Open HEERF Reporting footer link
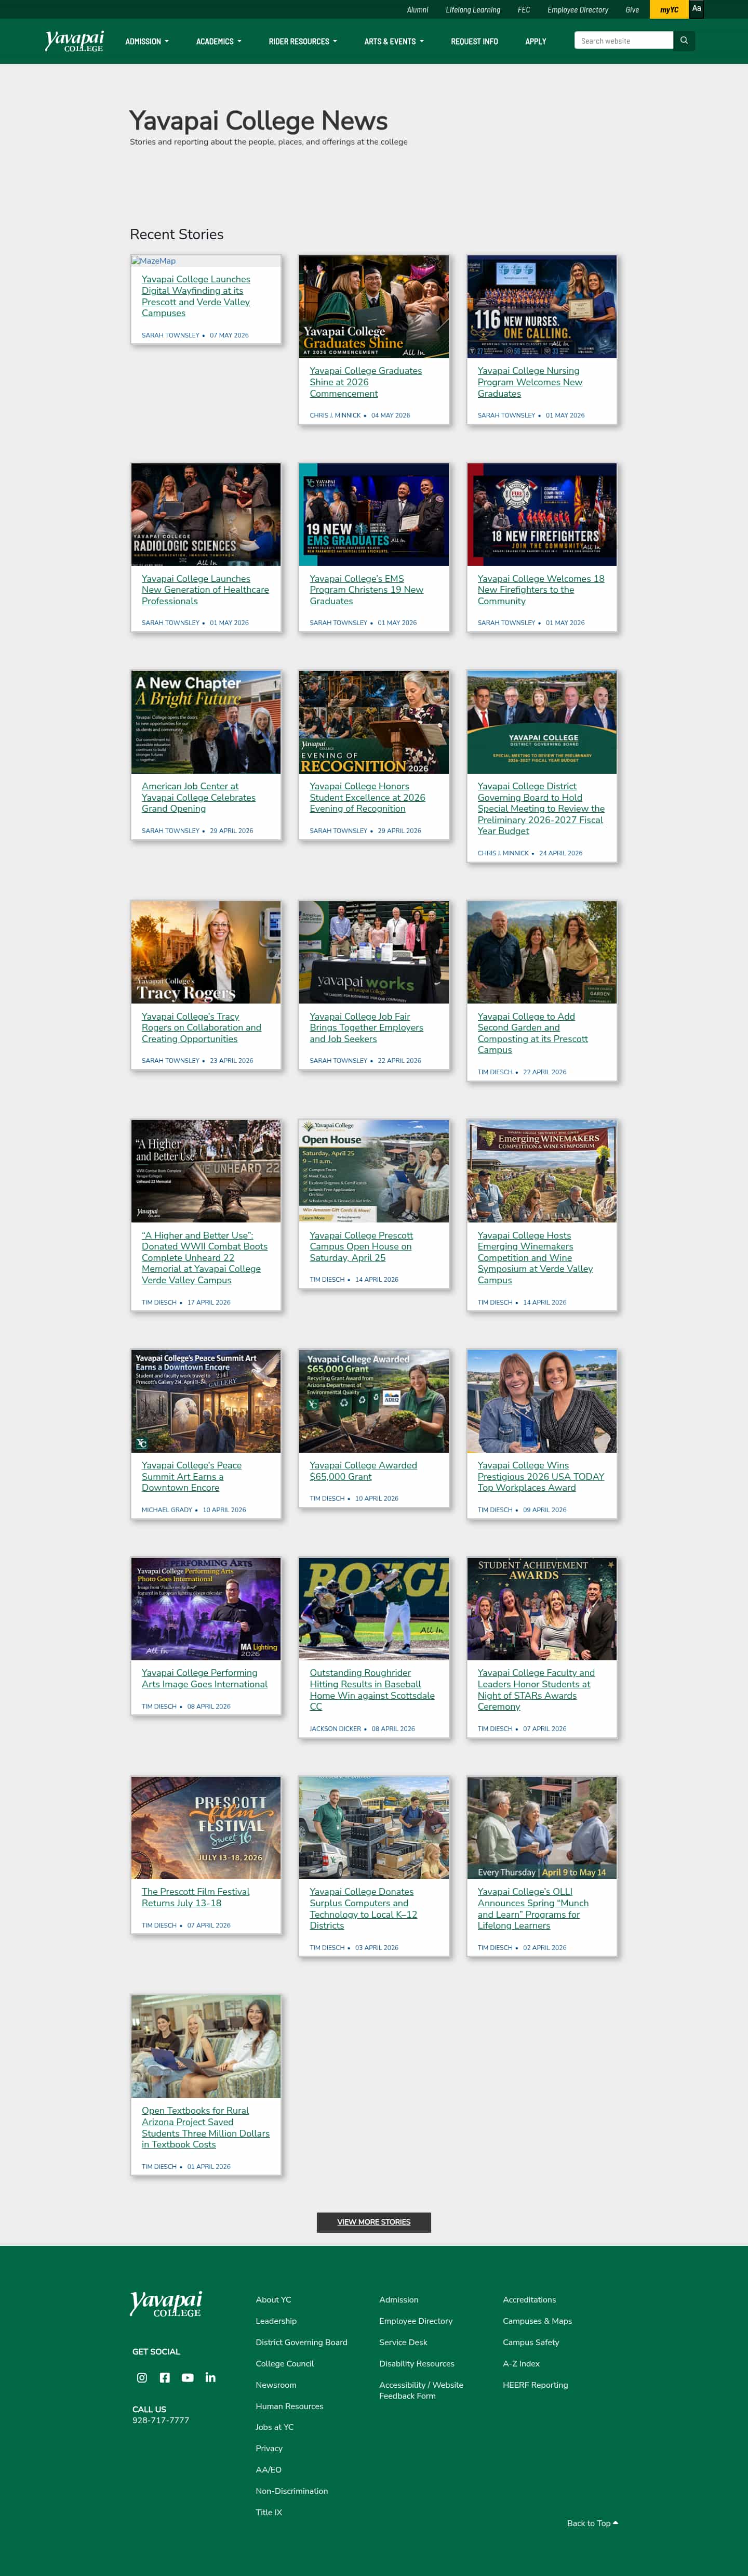This screenshot has height=2576, width=748. point(535,2385)
